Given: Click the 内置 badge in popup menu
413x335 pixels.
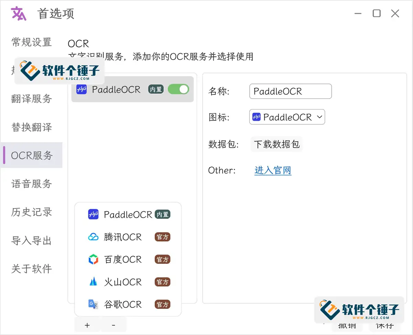Looking at the screenshot, I should (x=162, y=214).
